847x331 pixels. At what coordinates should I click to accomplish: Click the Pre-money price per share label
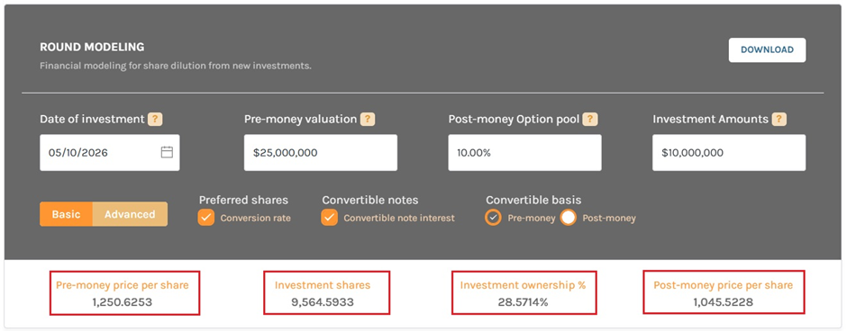(x=122, y=285)
